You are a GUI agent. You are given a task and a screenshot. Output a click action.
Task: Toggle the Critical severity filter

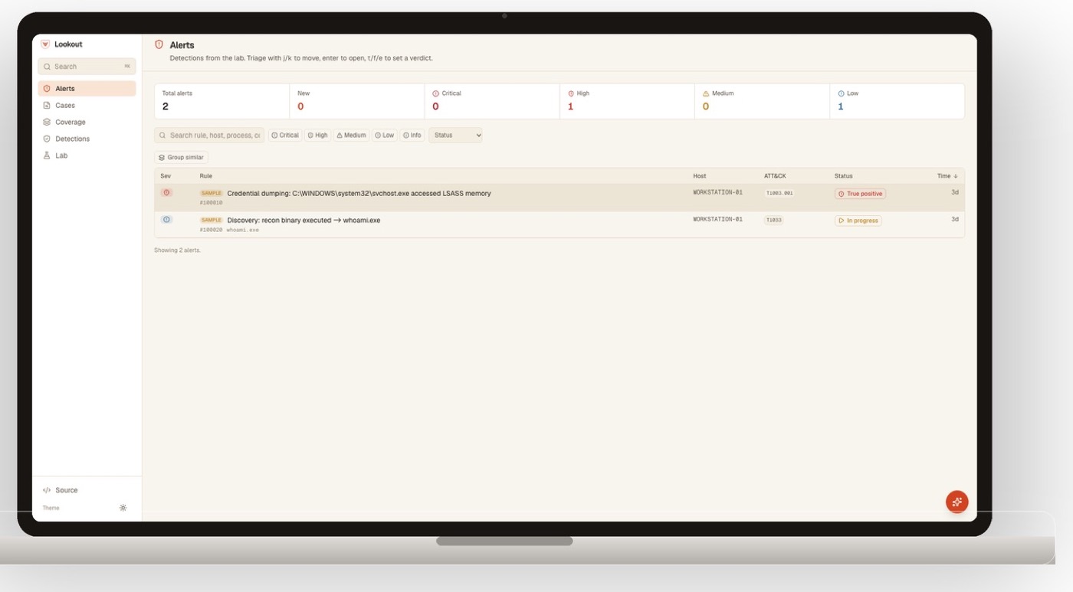(285, 135)
